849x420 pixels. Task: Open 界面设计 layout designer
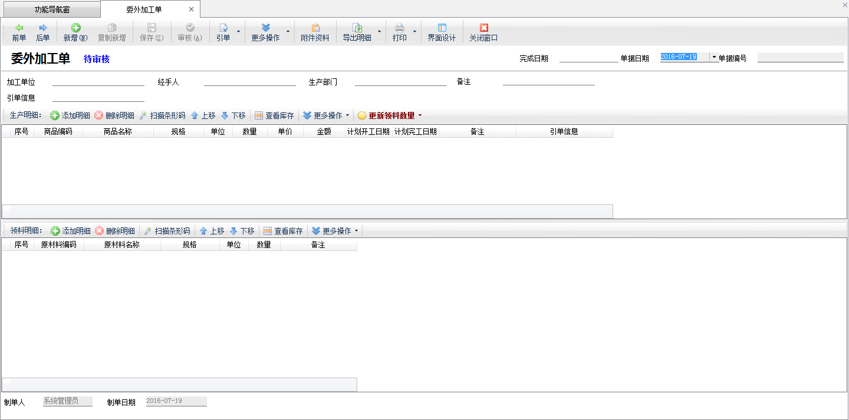[442, 32]
